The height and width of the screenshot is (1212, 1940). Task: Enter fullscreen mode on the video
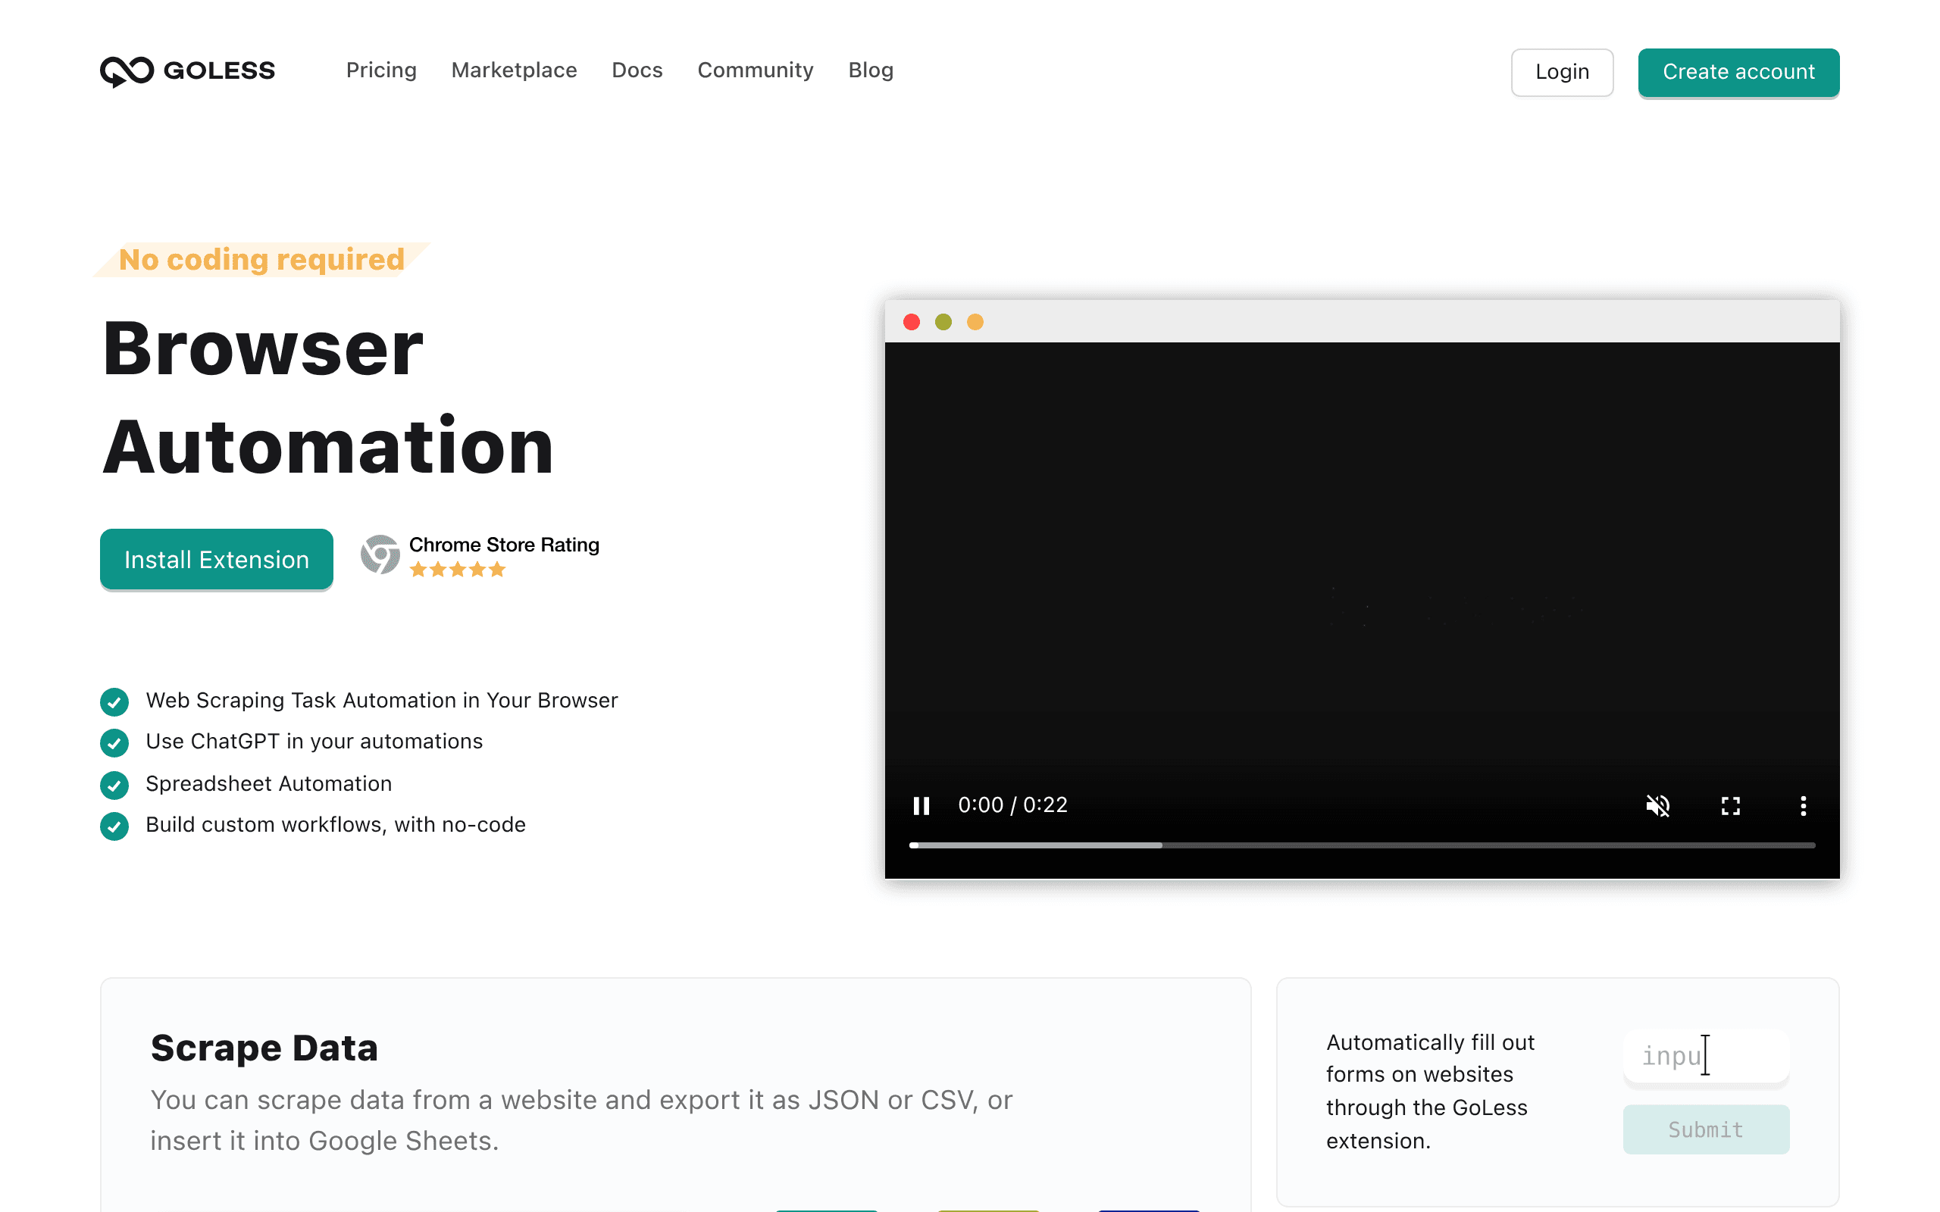click(1731, 805)
